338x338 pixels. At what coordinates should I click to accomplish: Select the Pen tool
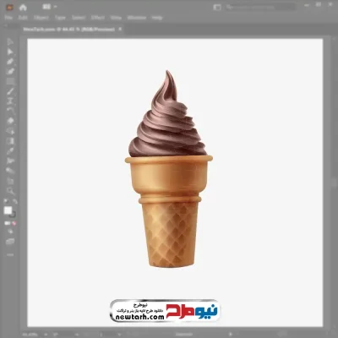coord(10,62)
